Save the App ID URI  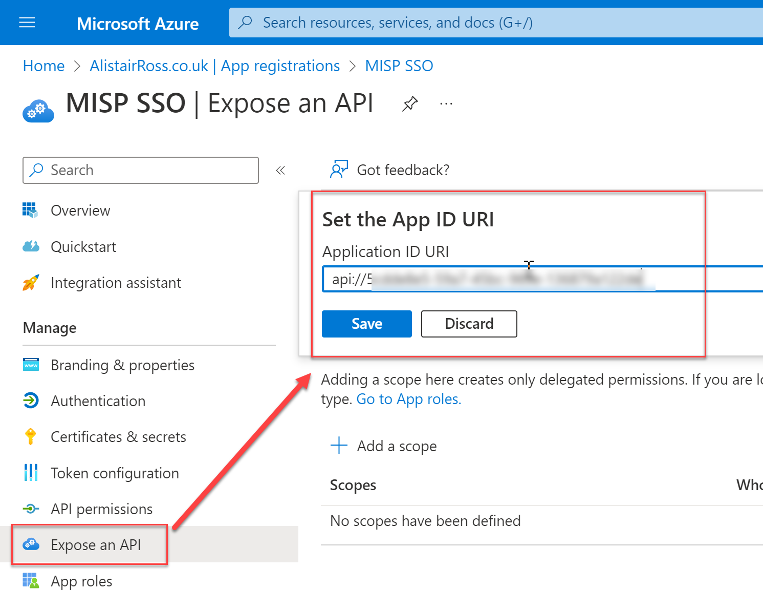(367, 324)
